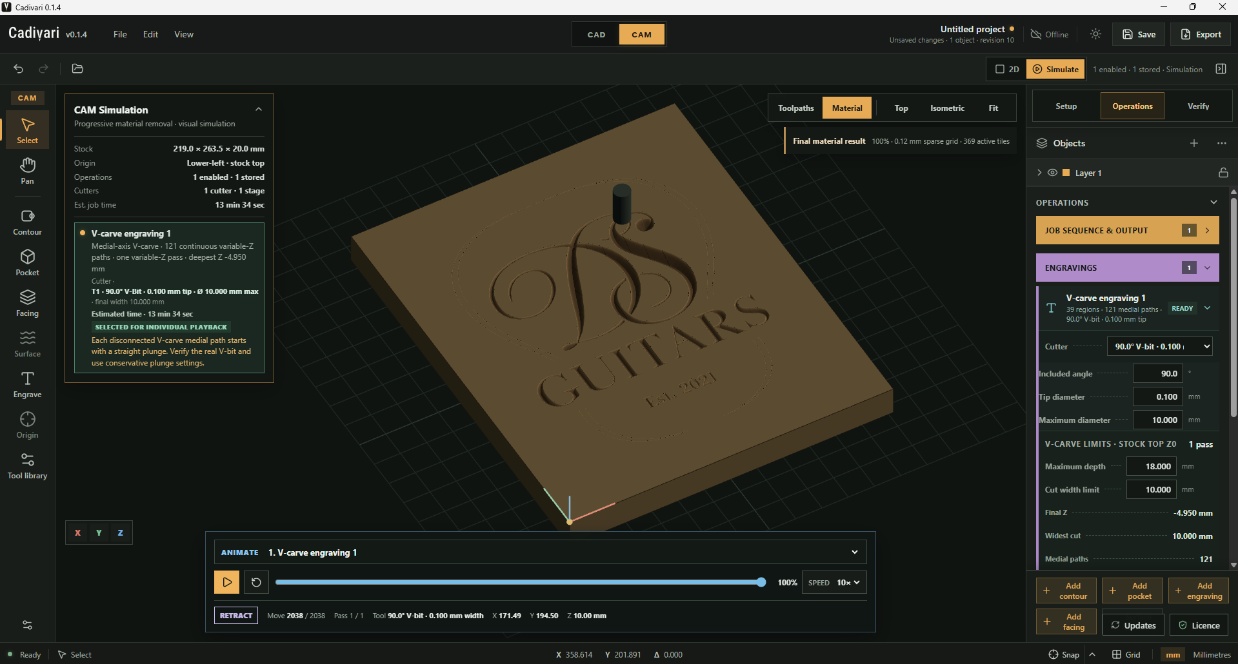Screen dimensions: 1238x664
Task: Open the Tool library
Action: pyautogui.click(x=27, y=466)
